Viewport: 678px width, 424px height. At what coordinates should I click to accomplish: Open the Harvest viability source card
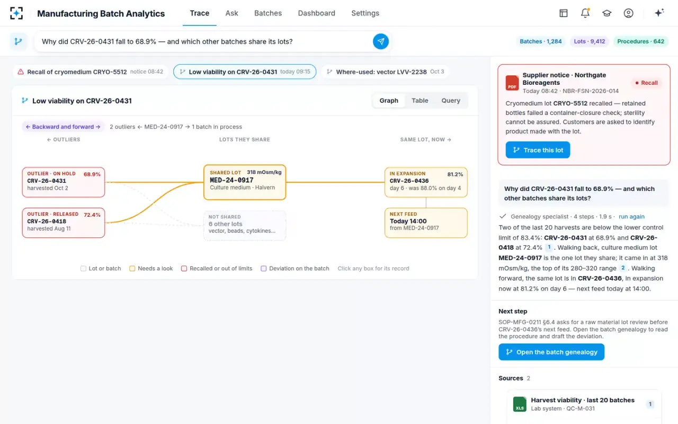point(584,404)
